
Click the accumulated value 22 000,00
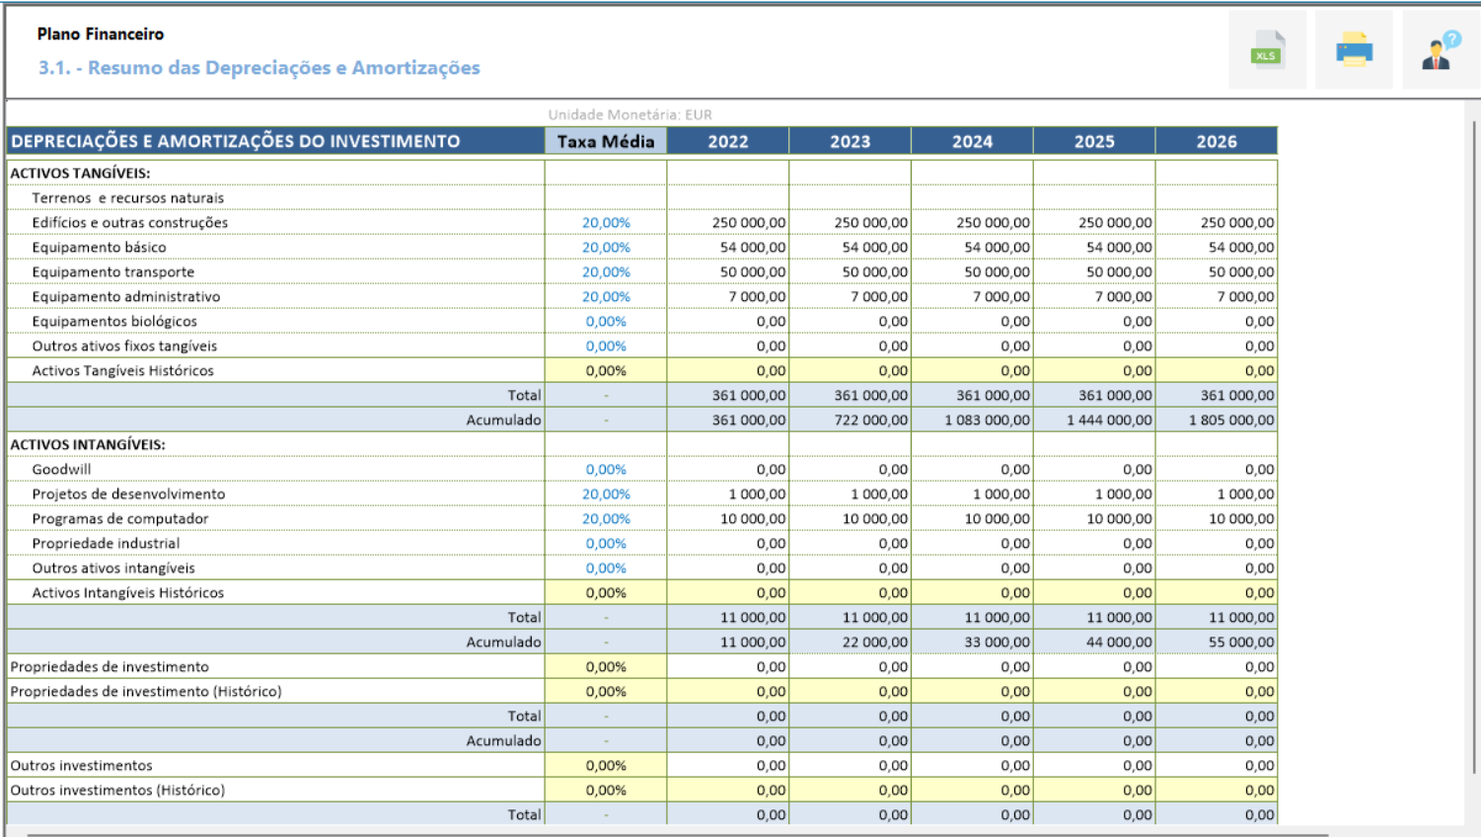click(x=875, y=643)
